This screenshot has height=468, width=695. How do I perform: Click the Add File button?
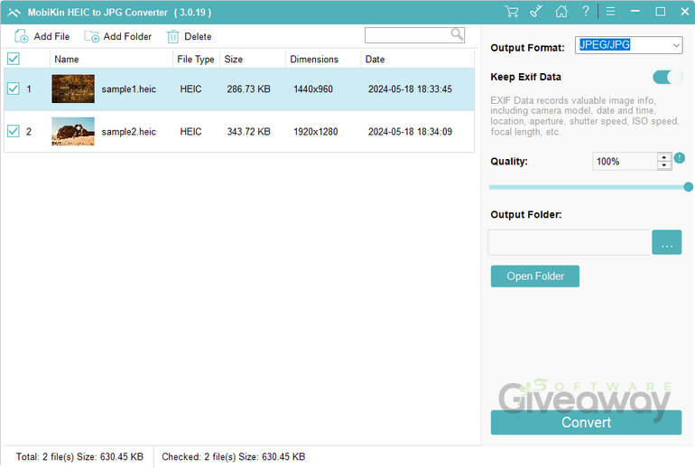[42, 36]
